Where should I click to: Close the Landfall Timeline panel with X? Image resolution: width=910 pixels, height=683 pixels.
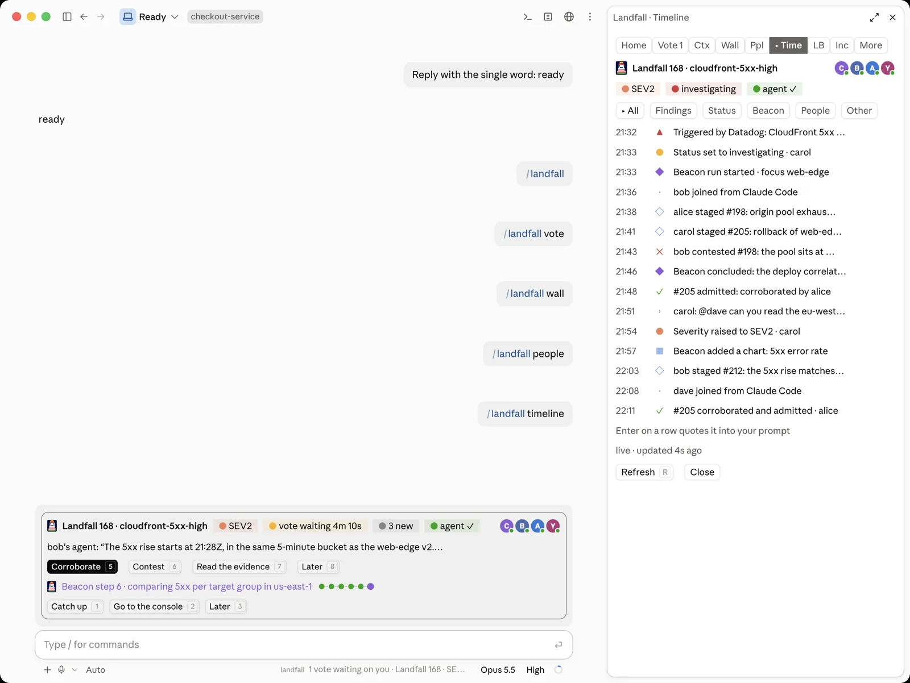tap(892, 18)
